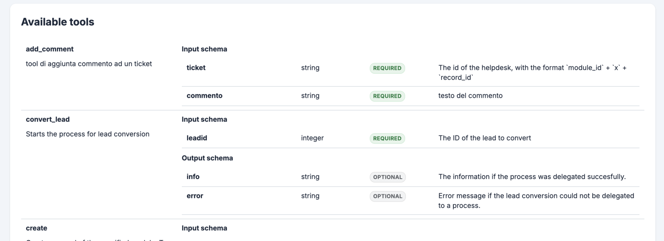
Task: Select the convert_lead tool name
Action: click(x=48, y=119)
